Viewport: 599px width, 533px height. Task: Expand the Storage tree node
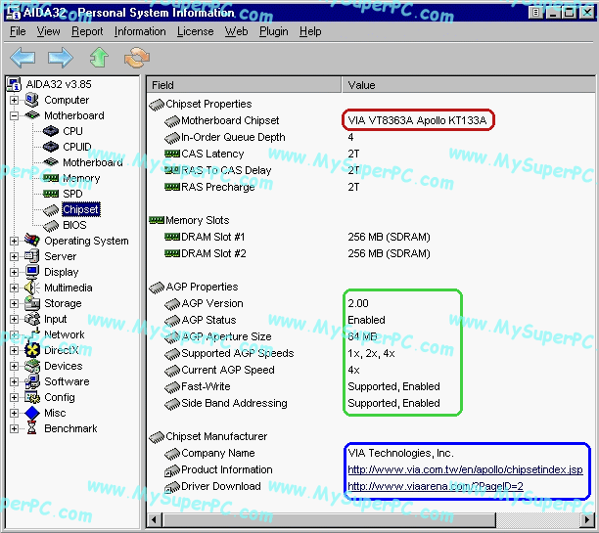[14, 303]
